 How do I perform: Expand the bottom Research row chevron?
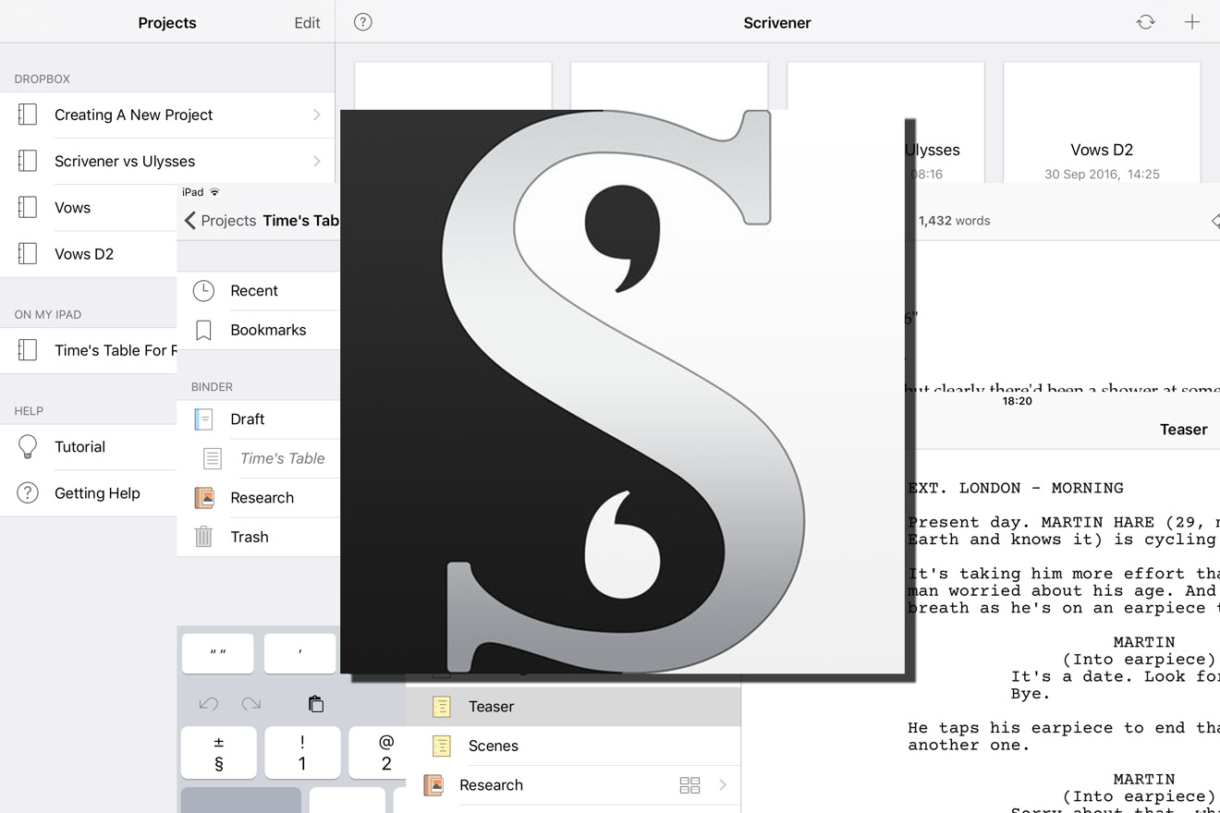pyautogui.click(x=723, y=785)
